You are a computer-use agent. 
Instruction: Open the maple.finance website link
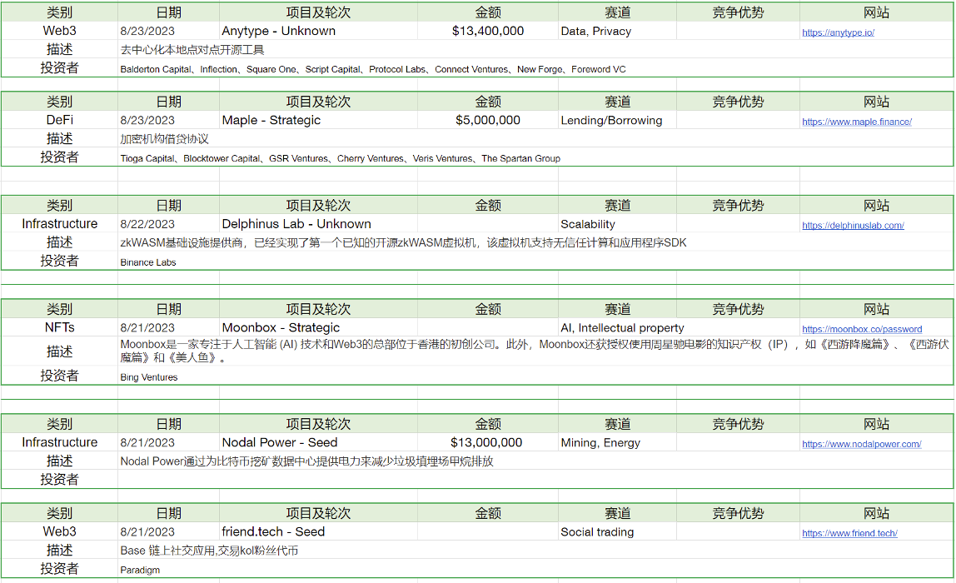point(857,122)
